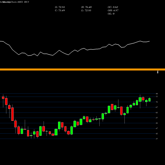Click the 52 price axis label
This screenshot has width=165, height=165.
click(157, 123)
